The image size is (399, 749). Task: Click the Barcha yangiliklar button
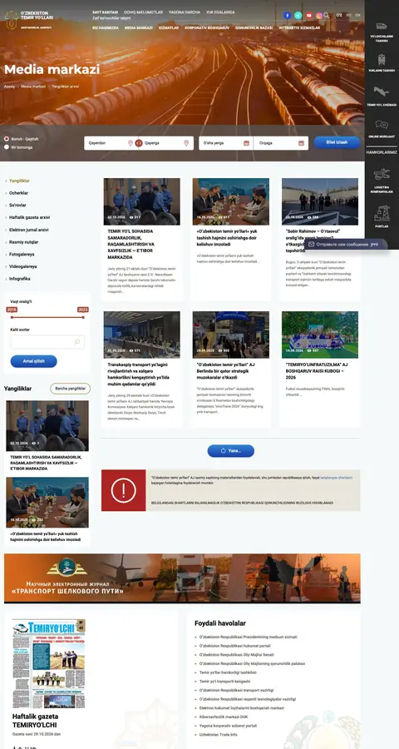tap(70, 389)
